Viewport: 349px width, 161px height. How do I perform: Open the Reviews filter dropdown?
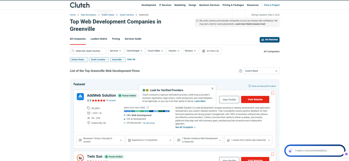pos(191,51)
